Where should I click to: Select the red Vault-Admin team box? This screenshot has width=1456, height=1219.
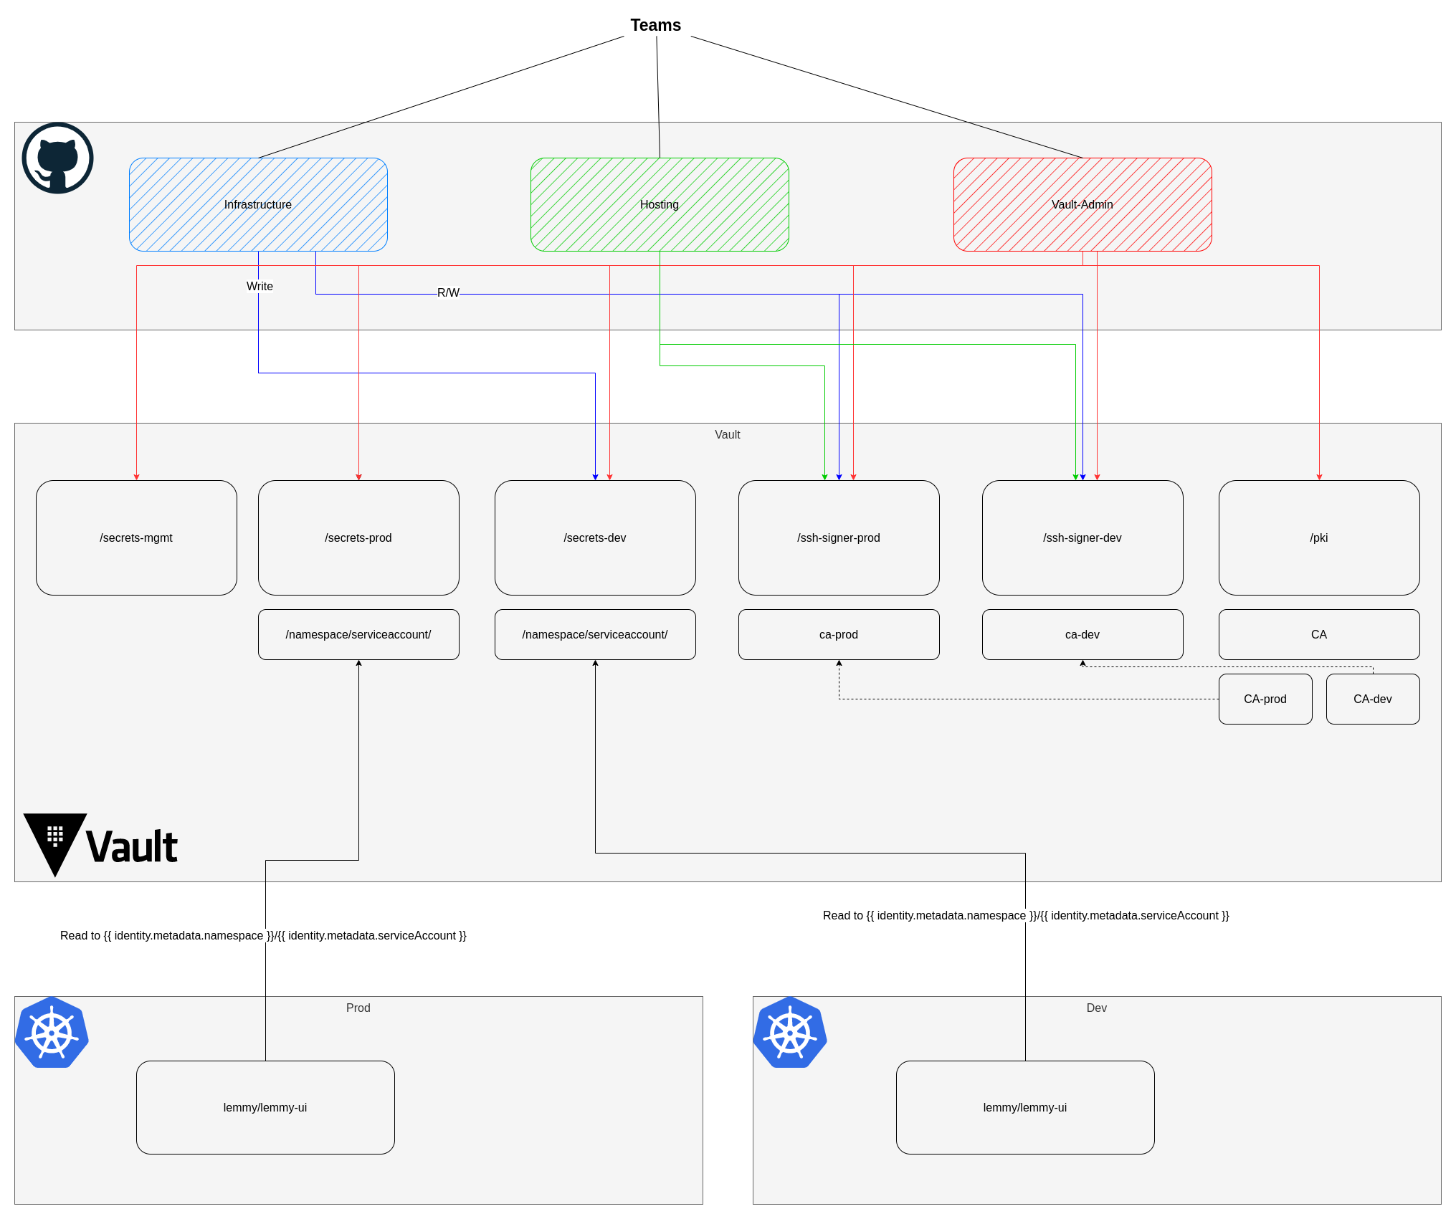click(1083, 204)
